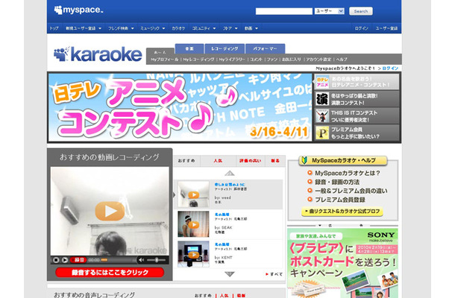
Task: Click the red 録音するにはここをクリック button
Action: 110,272
